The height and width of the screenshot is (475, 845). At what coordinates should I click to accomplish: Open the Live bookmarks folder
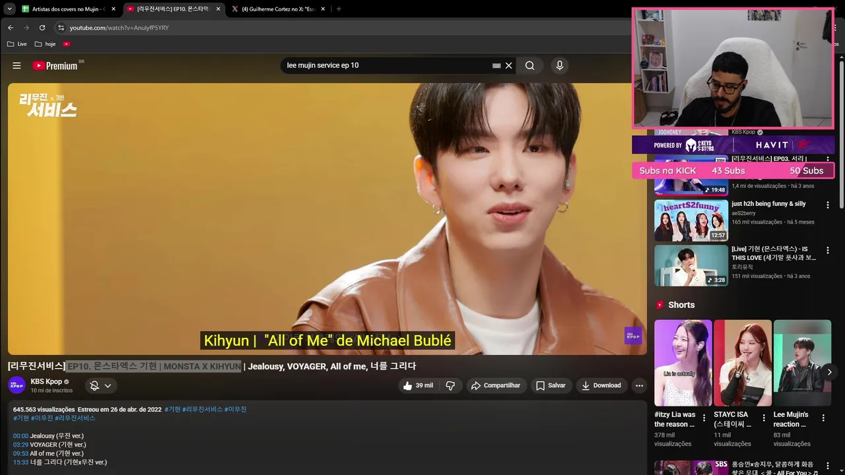point(17,44)
